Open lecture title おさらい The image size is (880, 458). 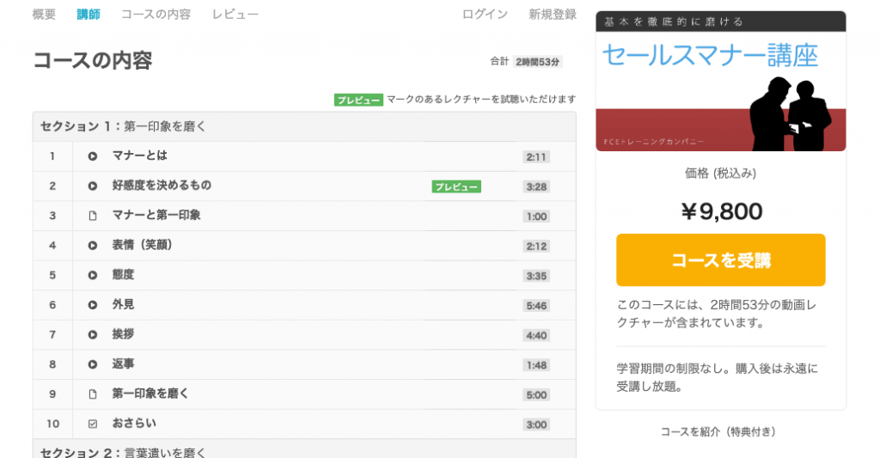coord(134,424)
